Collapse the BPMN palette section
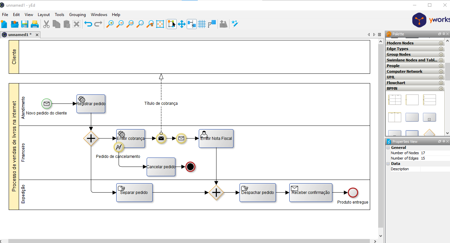The image size is (450, 243). [x=441, y=88]
